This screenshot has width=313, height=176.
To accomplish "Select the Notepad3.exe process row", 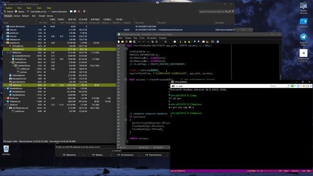I will coord(60,59).
